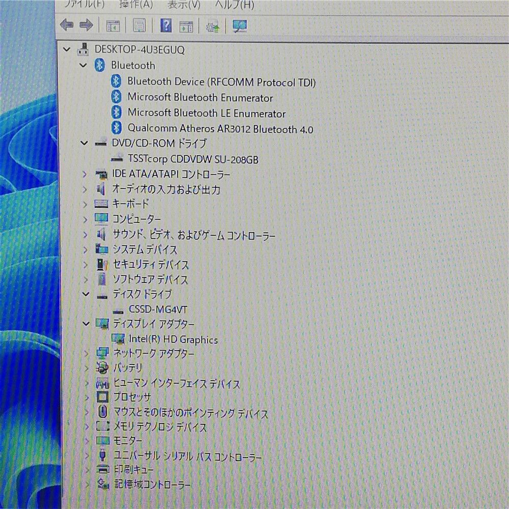Expand the ネットワーク アダプター category

(x=87, y=353)
